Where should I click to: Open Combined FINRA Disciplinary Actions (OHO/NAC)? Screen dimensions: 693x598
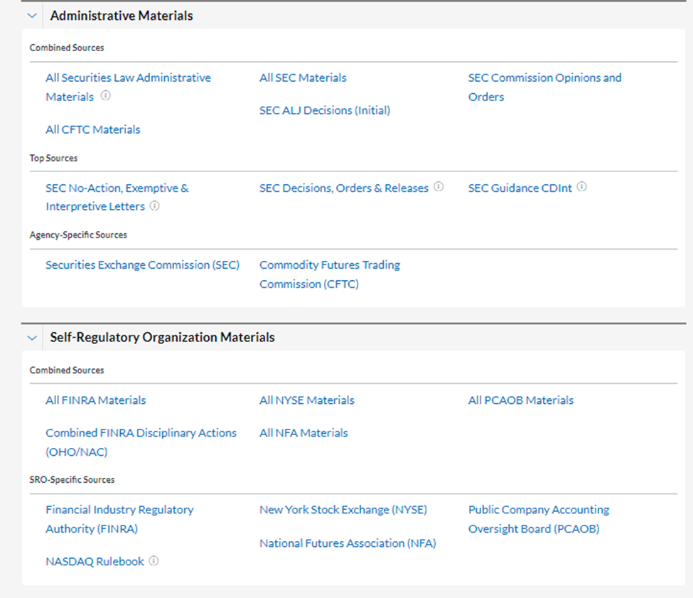pos(141,442)
